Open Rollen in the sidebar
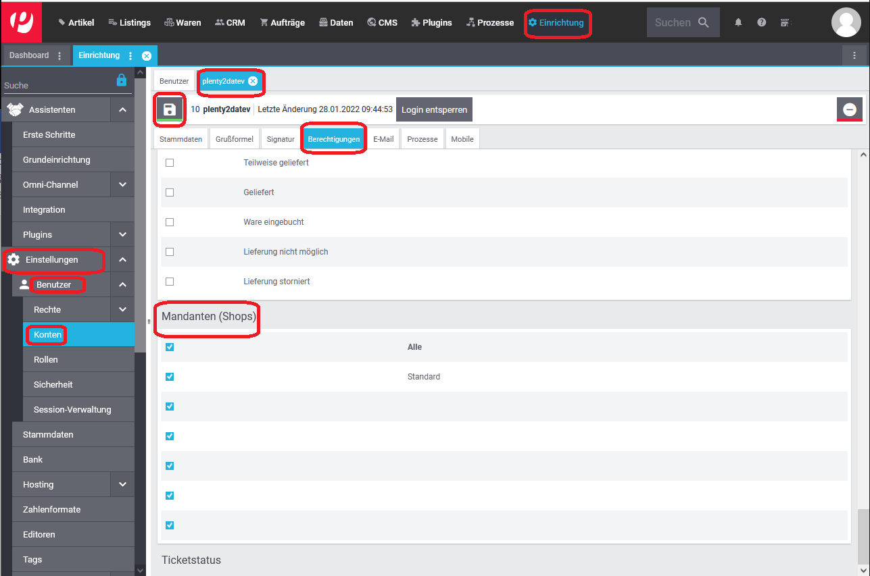 [46, 359]
